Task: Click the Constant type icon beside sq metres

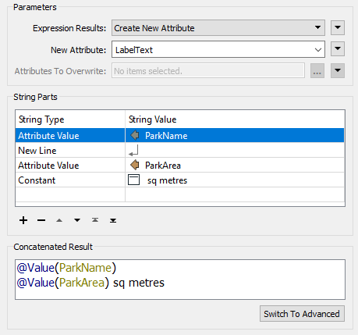Action: [134, 180]
